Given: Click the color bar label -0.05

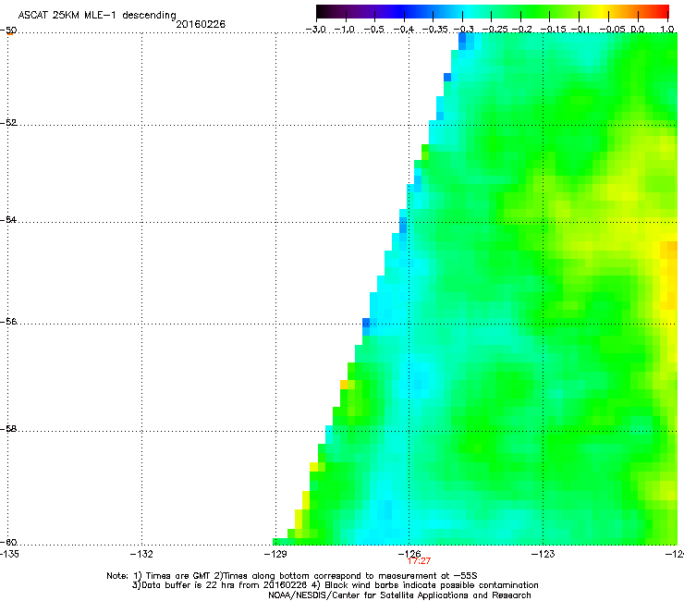Looking at the screenshot, I should point(613,30).
